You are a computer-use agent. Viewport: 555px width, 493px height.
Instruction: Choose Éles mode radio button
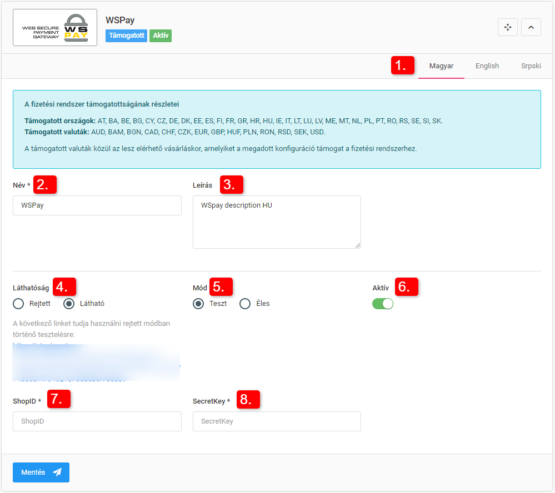tap(245, 304)
